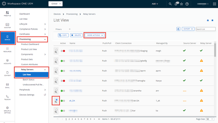Open the Add dropdown menu
The width and height of the screenshot is (218, 123).
pyautogui.click(x=155, y=4)
